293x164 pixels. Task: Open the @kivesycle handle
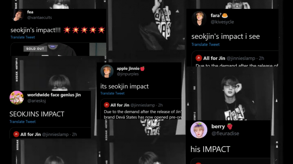tap(222, 22)
